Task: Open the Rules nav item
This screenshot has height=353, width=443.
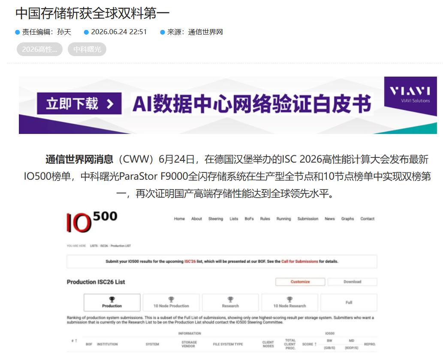Action: (x=265, y=219)
